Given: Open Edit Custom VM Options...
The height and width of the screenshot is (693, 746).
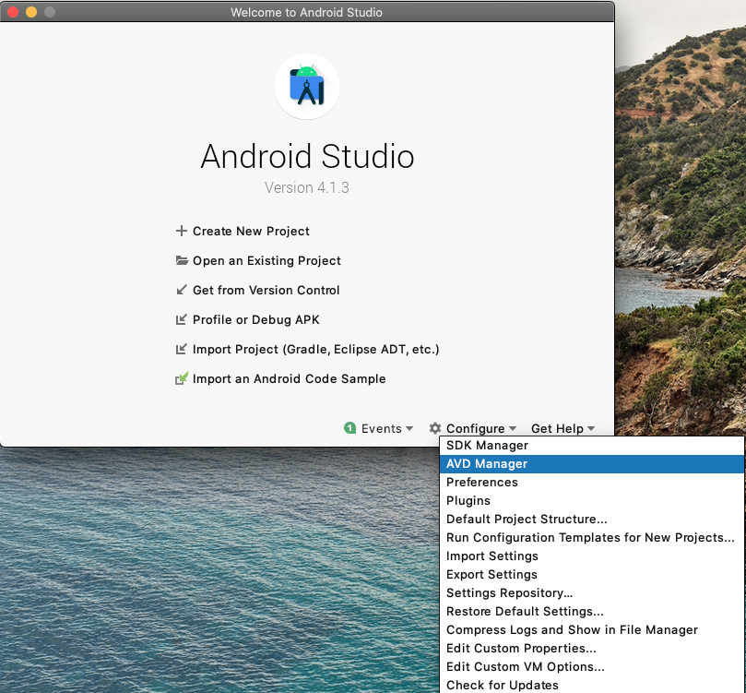Looking at the screenshot, I should point(592,667).
